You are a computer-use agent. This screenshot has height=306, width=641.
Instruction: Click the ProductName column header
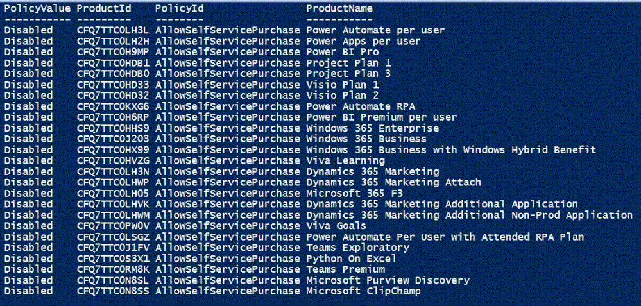339,8
